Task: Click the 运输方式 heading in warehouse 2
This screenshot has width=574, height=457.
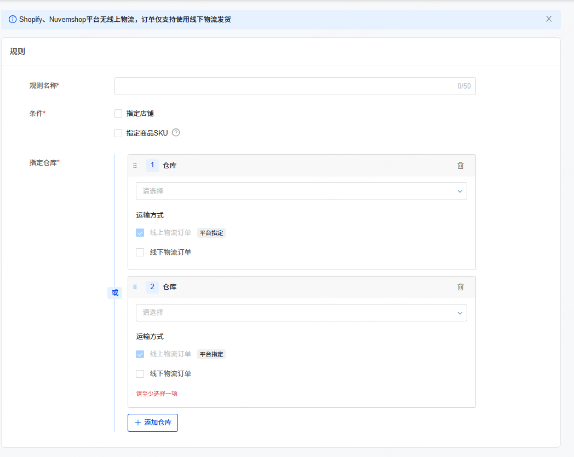Action: 150,336
